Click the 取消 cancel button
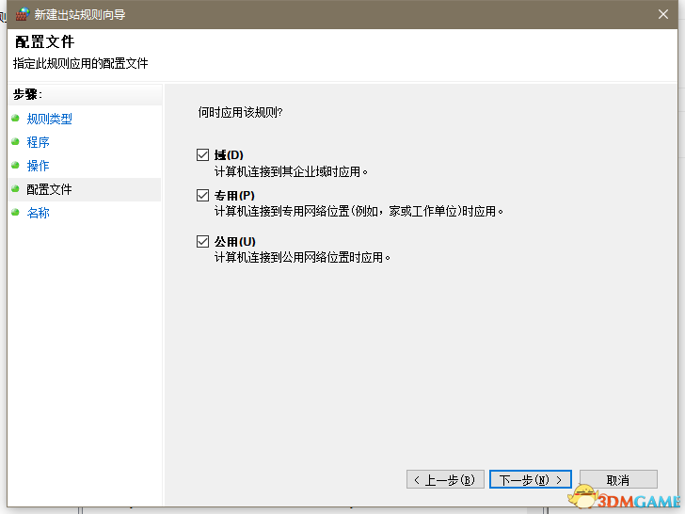The height and width of the screenshot is (514, 685). [x=618, y=479]
